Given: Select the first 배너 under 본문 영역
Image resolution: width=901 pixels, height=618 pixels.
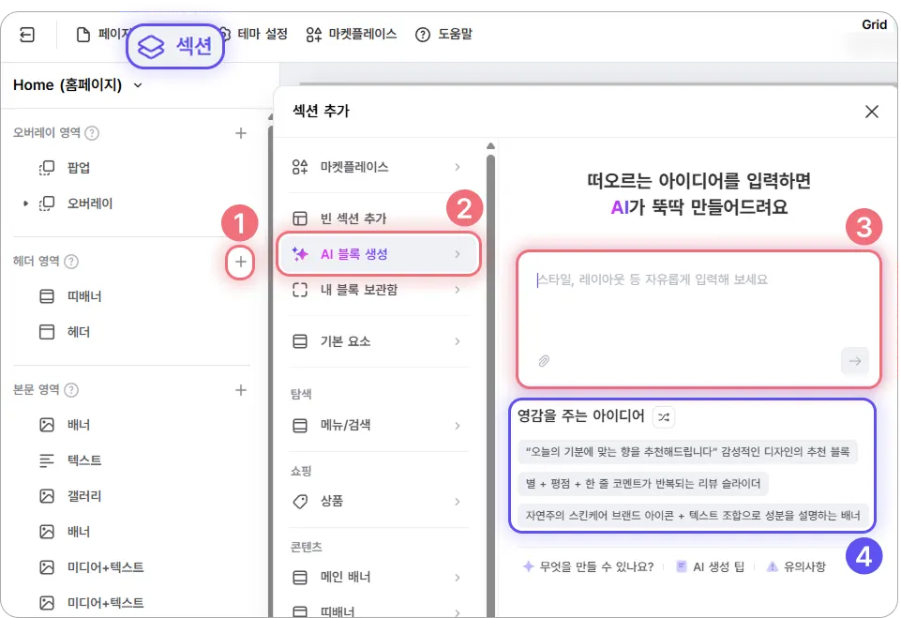Looking at the screenshot, I should coord(79,425).
